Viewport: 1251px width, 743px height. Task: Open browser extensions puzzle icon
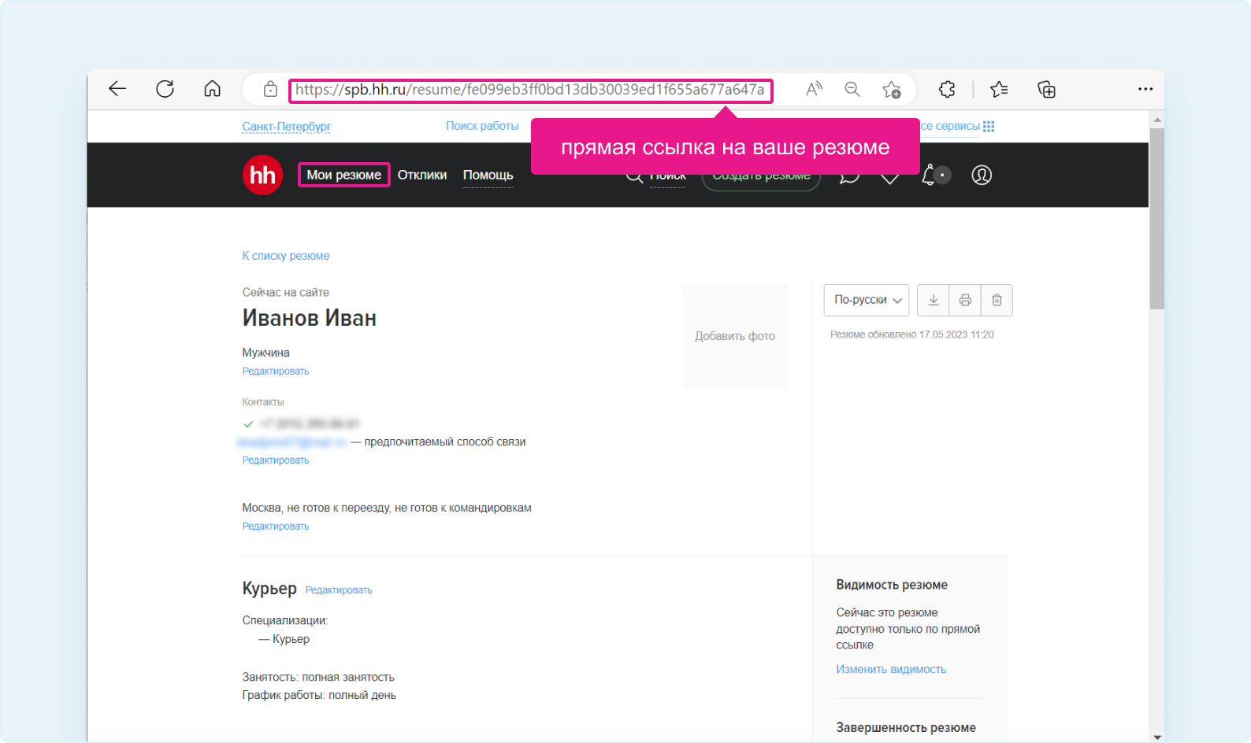[947, 90]
